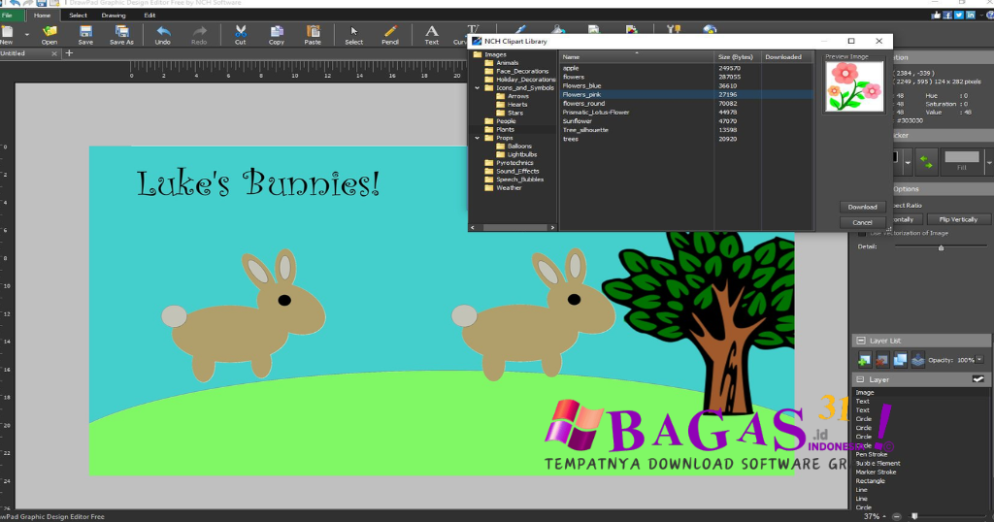Screen dimensions: 994x522
Task: Click the Twitter share icon
Action: point(958,16)
